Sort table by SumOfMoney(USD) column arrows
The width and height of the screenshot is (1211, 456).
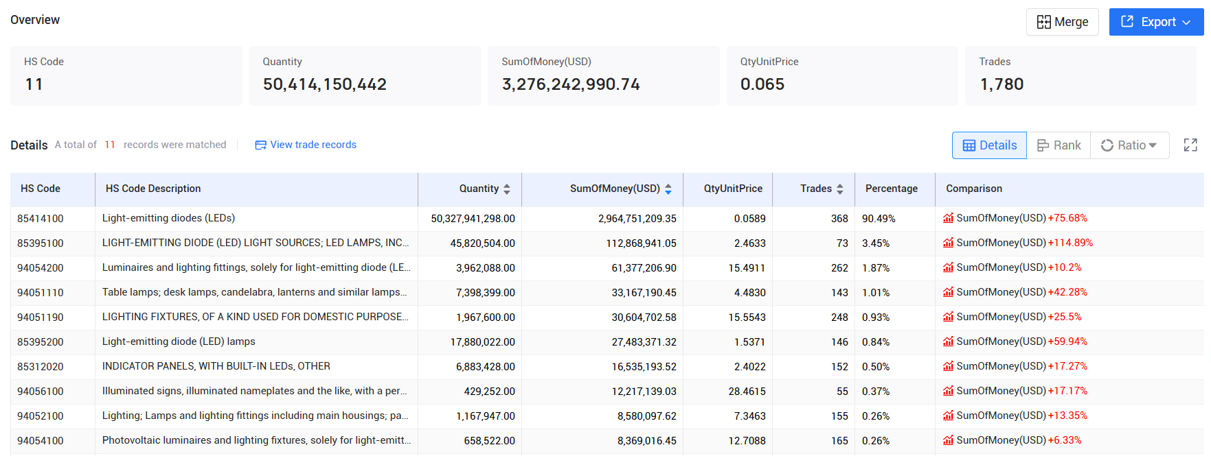click(668, 189)
